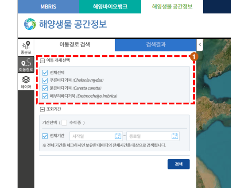Toggle the 전체선택 checkbox
The image size is (248, 188).
click(x=45, y=73)
